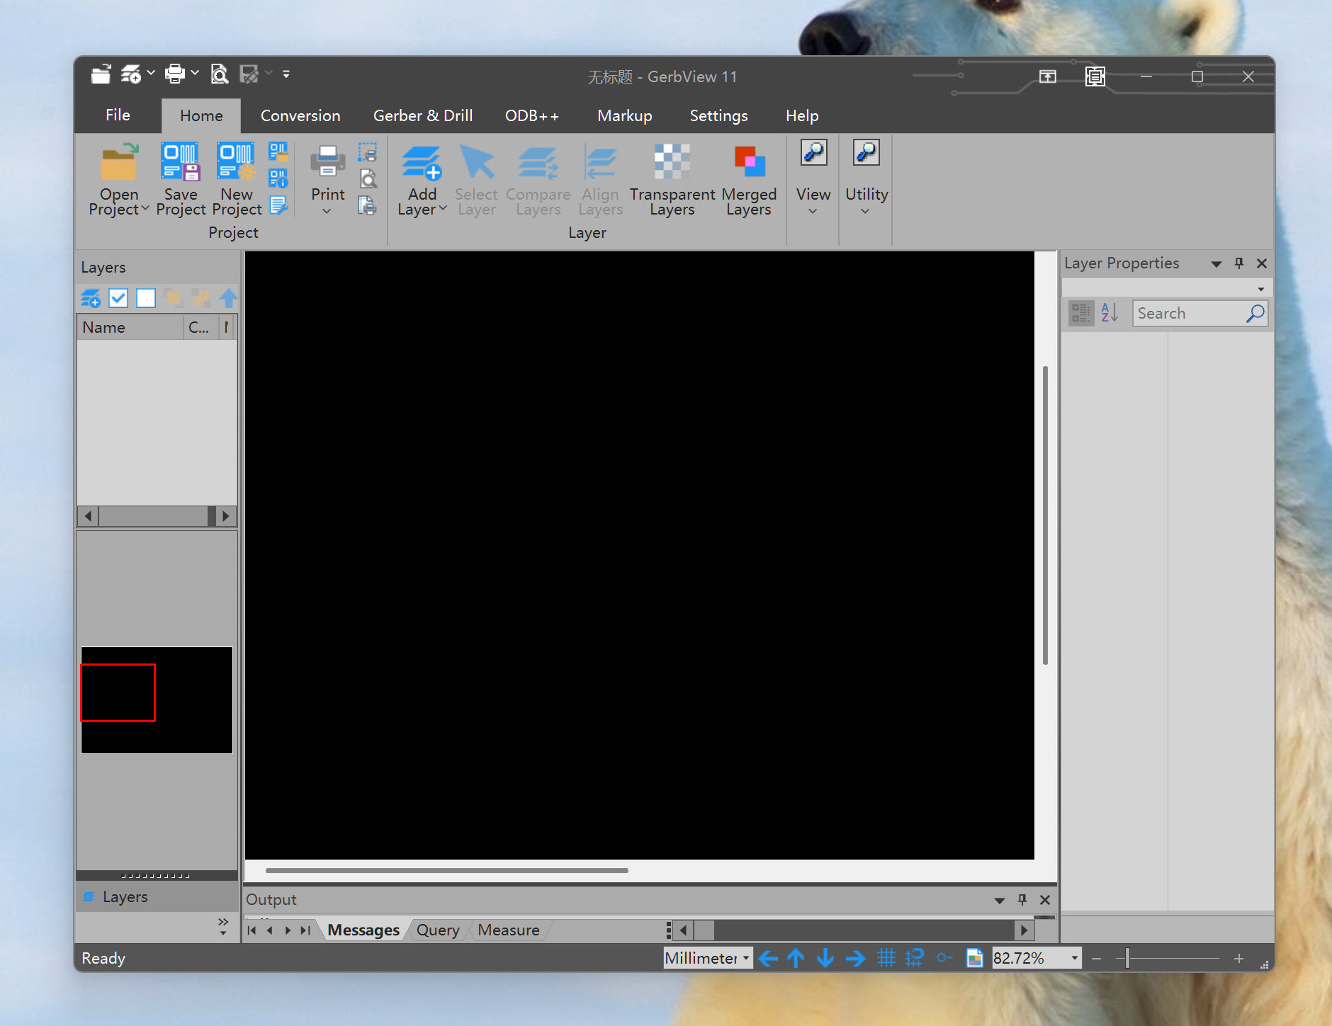Image resolution: width=1332 pixels, height=1026 pixels.
Task: Pan left with status bar arrow
Action: [767, 958]
